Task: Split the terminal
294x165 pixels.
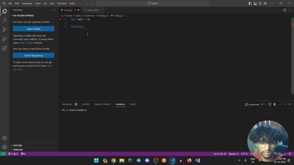Action: pyautogui.click(x=270, y=104)
